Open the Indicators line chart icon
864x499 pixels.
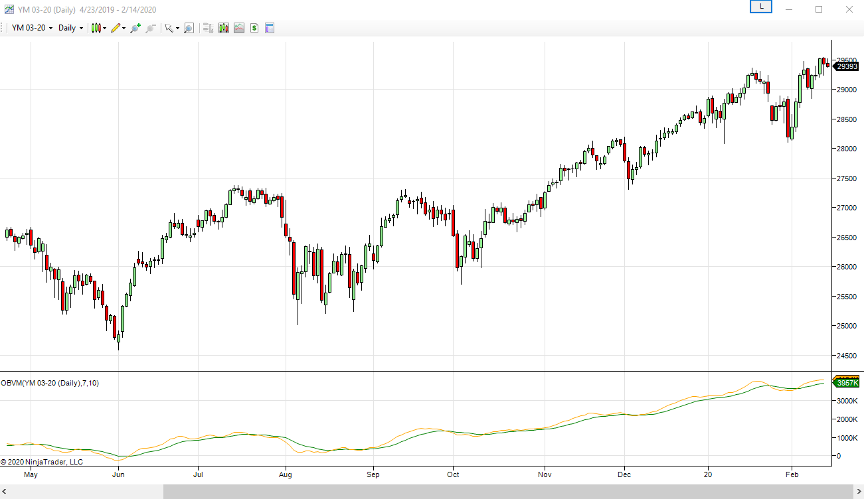pyautogui.click(x=239, y=28)
